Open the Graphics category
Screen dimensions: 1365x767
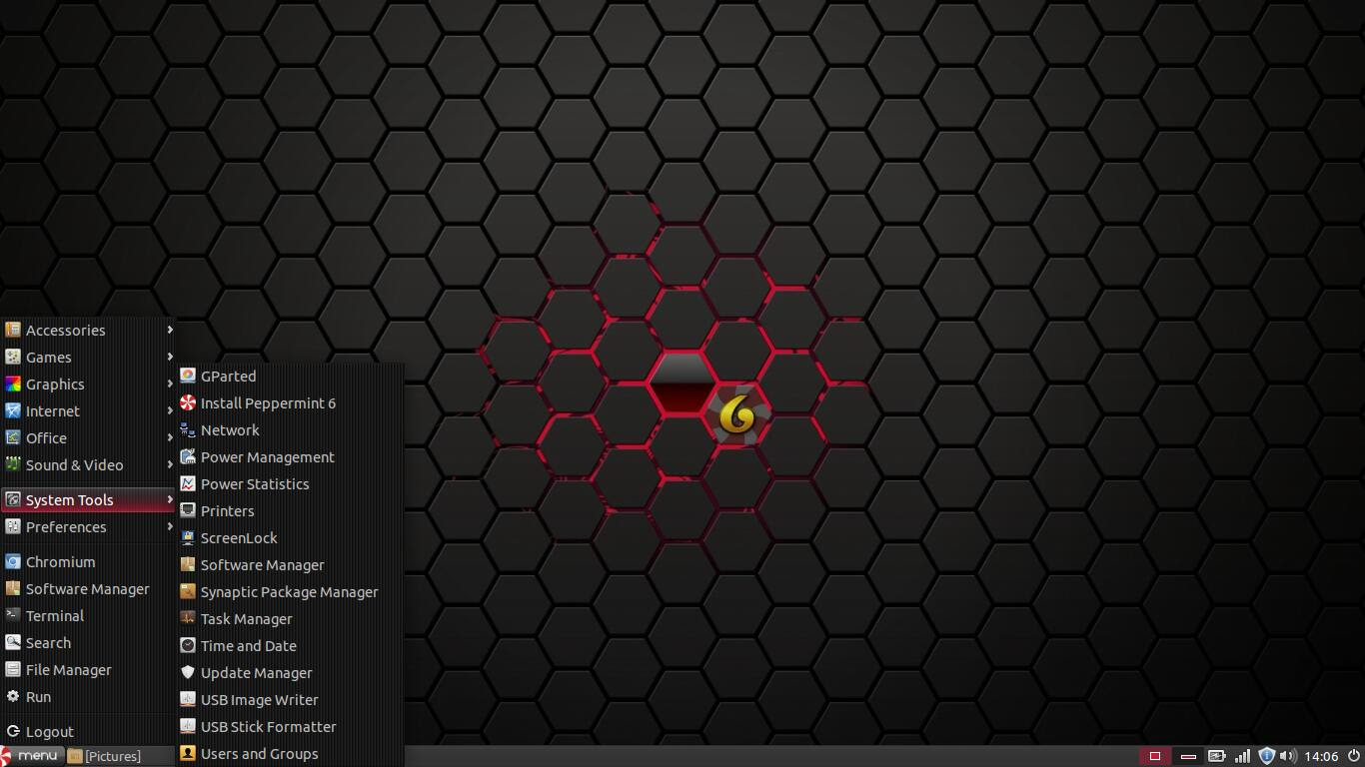[x=89, y=384]
